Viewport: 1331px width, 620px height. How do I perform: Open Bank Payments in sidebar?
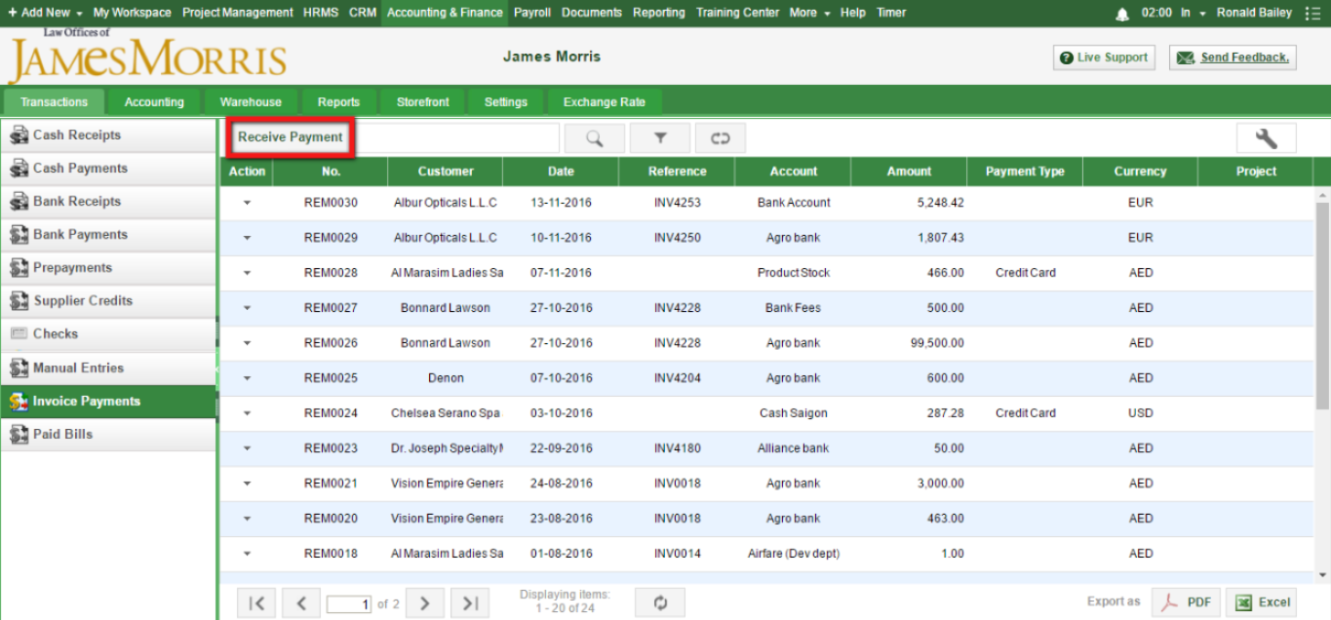[x=108, y=235]
